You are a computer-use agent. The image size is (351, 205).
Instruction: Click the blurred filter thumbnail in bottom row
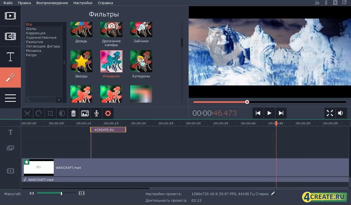coord(141,94)
